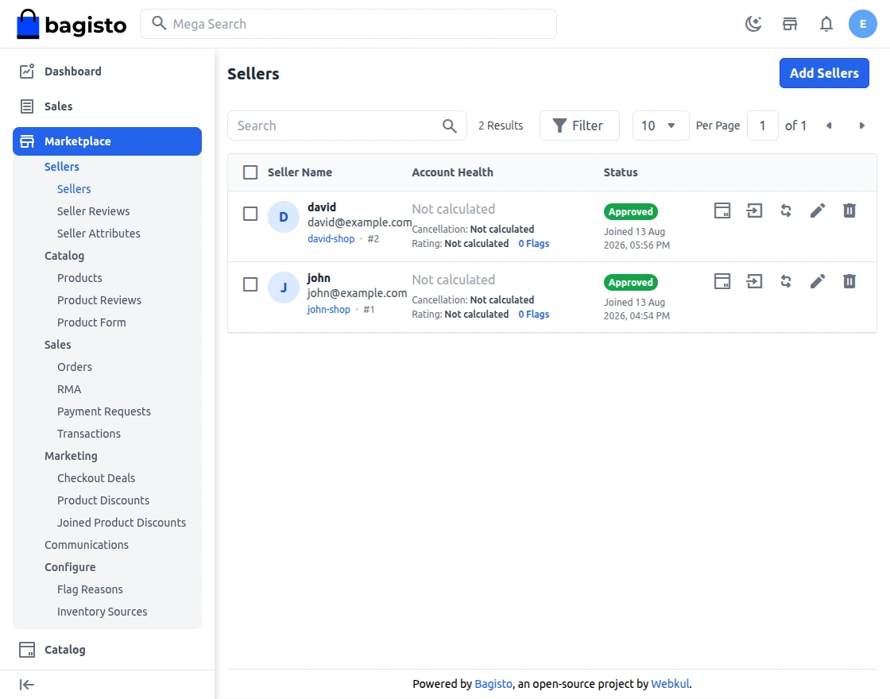890x699 pixels.
Task: Click the page number field
Action: tap(762, 126)
